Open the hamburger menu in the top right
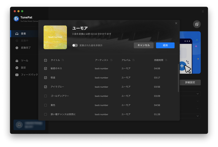The image size is (218, 147). pos(203,11)
